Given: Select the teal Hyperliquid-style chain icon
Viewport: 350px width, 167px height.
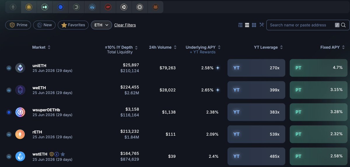Looking at the screenshot, I should click(45, 7).
